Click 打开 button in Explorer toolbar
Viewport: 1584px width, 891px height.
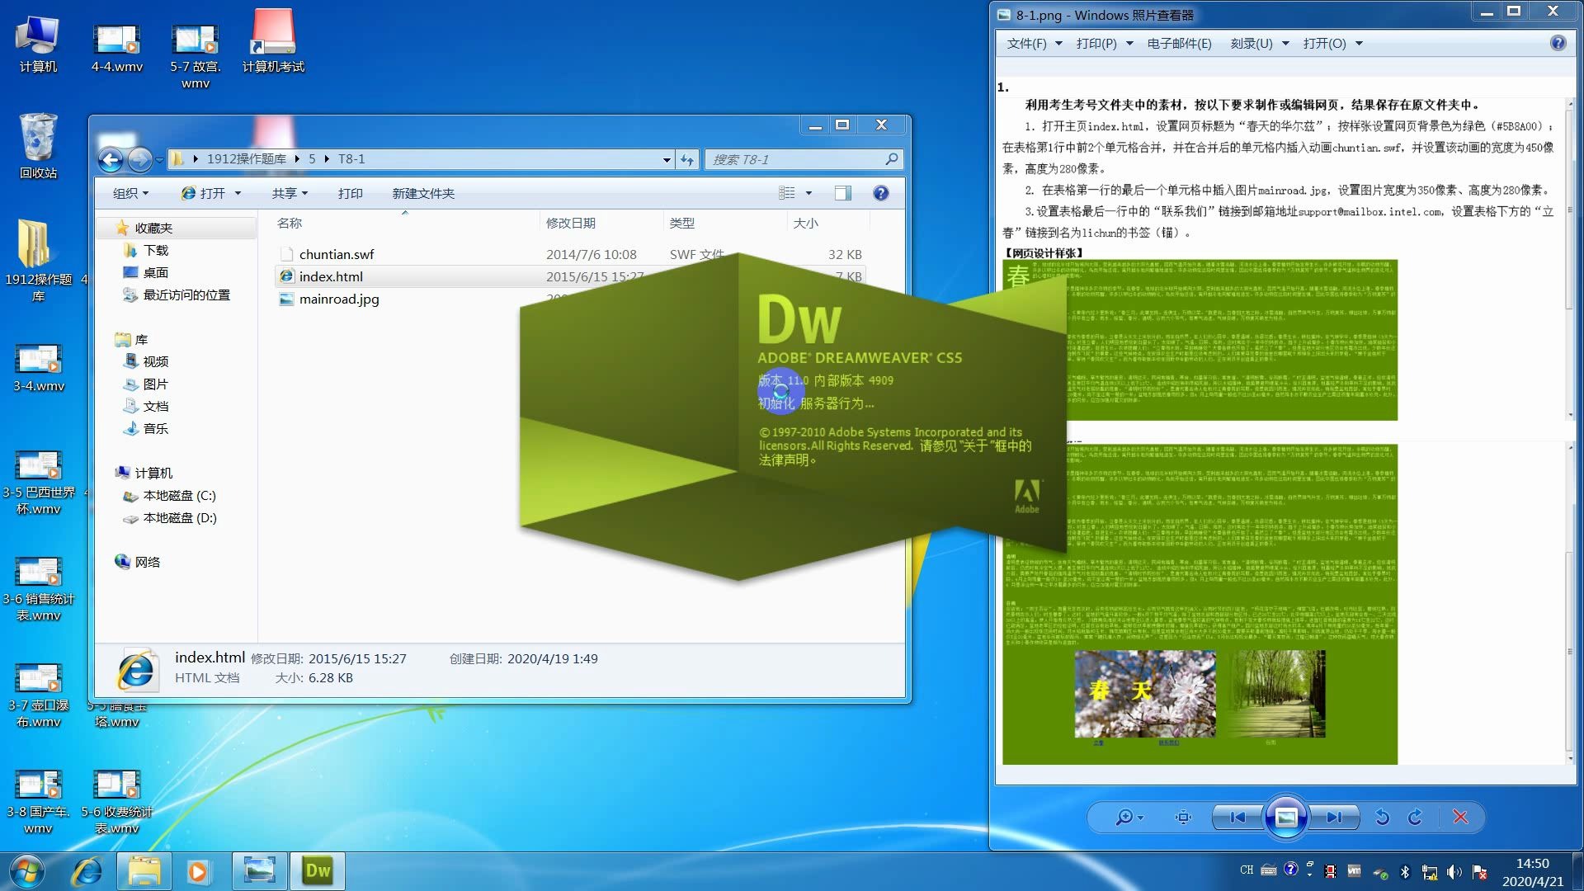click(x=204, y=193)
